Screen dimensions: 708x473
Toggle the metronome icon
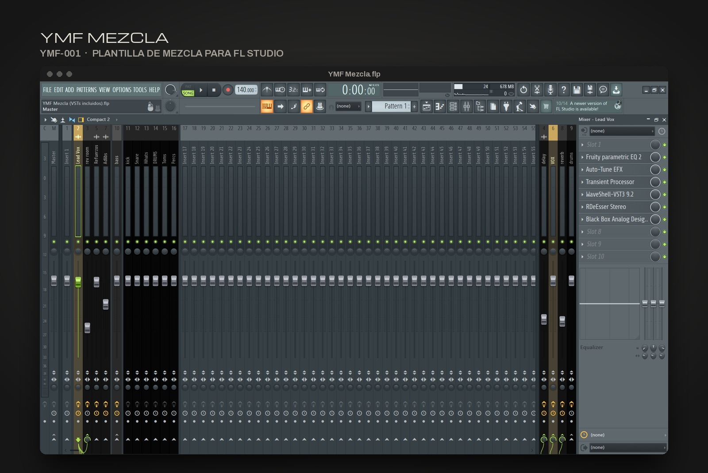[267, 90]
